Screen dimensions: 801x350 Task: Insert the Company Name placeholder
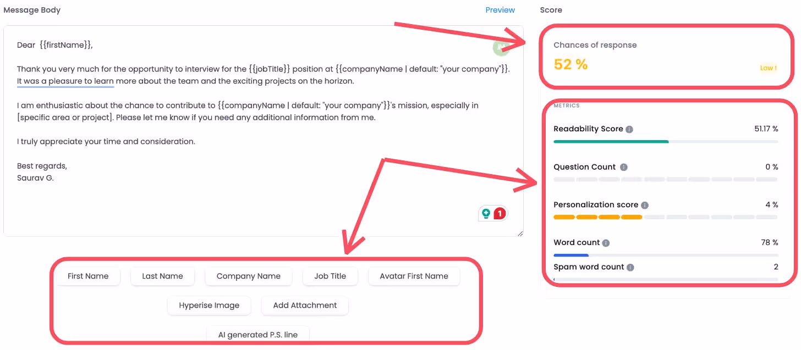tap(248, 276)
